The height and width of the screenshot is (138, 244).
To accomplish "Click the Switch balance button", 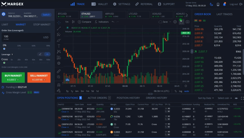I will (46, 15).
